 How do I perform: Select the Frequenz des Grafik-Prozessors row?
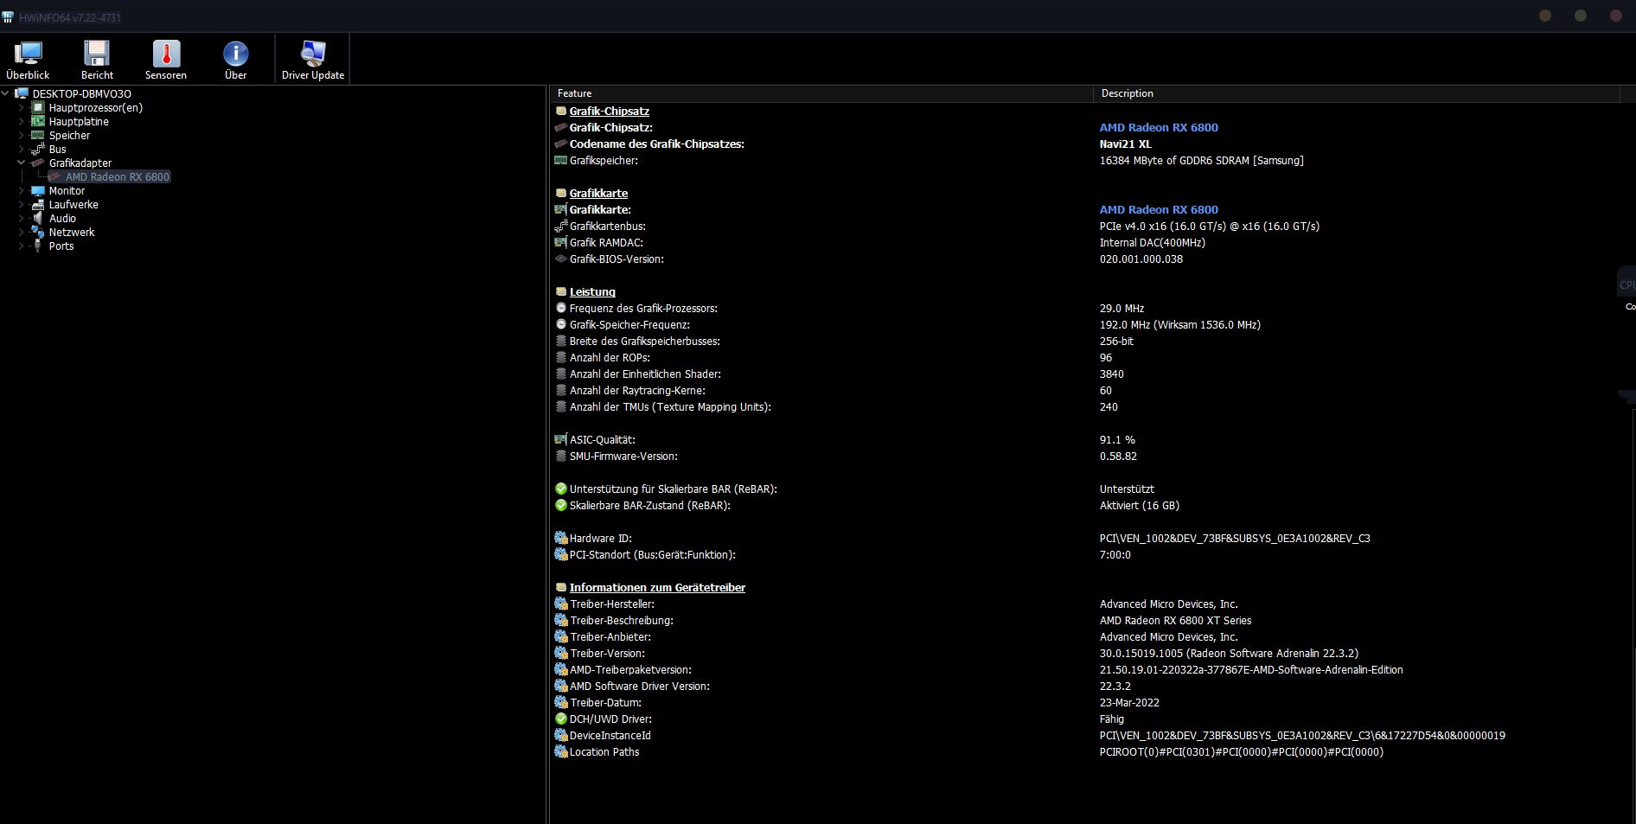(x=1086, y=309)
